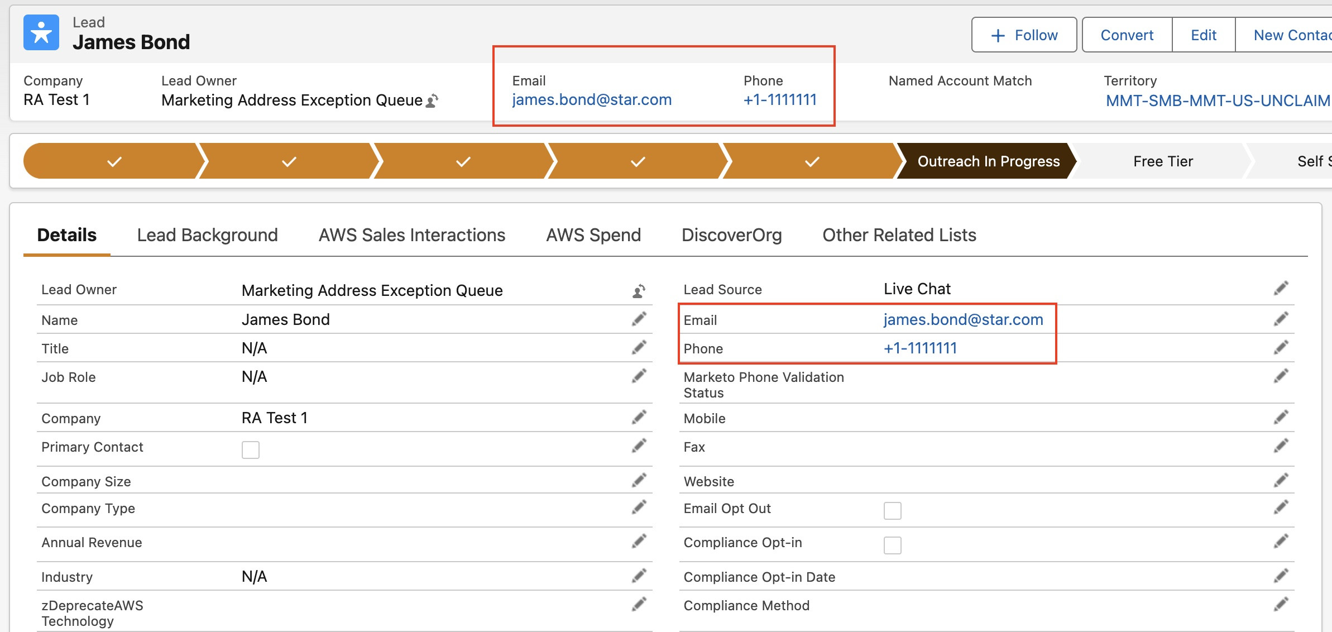The width and height of the screenshot is (1332, 632).
Task: Click email link in Details section
Action: point(963,319)
